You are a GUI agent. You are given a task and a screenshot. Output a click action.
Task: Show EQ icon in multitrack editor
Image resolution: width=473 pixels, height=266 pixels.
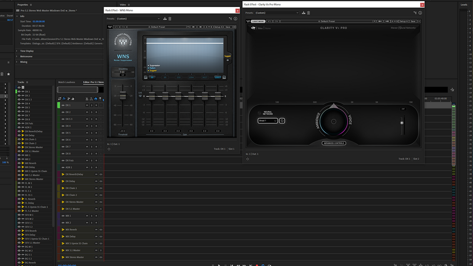(72, 98)
